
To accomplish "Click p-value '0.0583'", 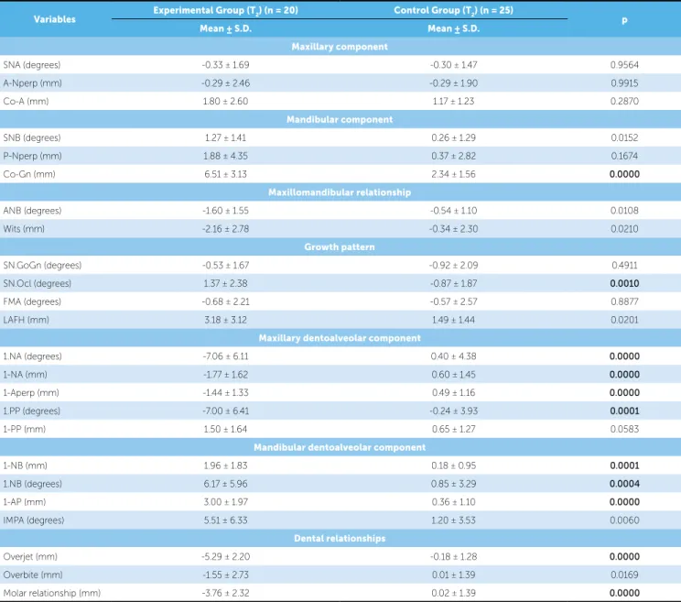I will pyautogui.click(x=624, y=429).
